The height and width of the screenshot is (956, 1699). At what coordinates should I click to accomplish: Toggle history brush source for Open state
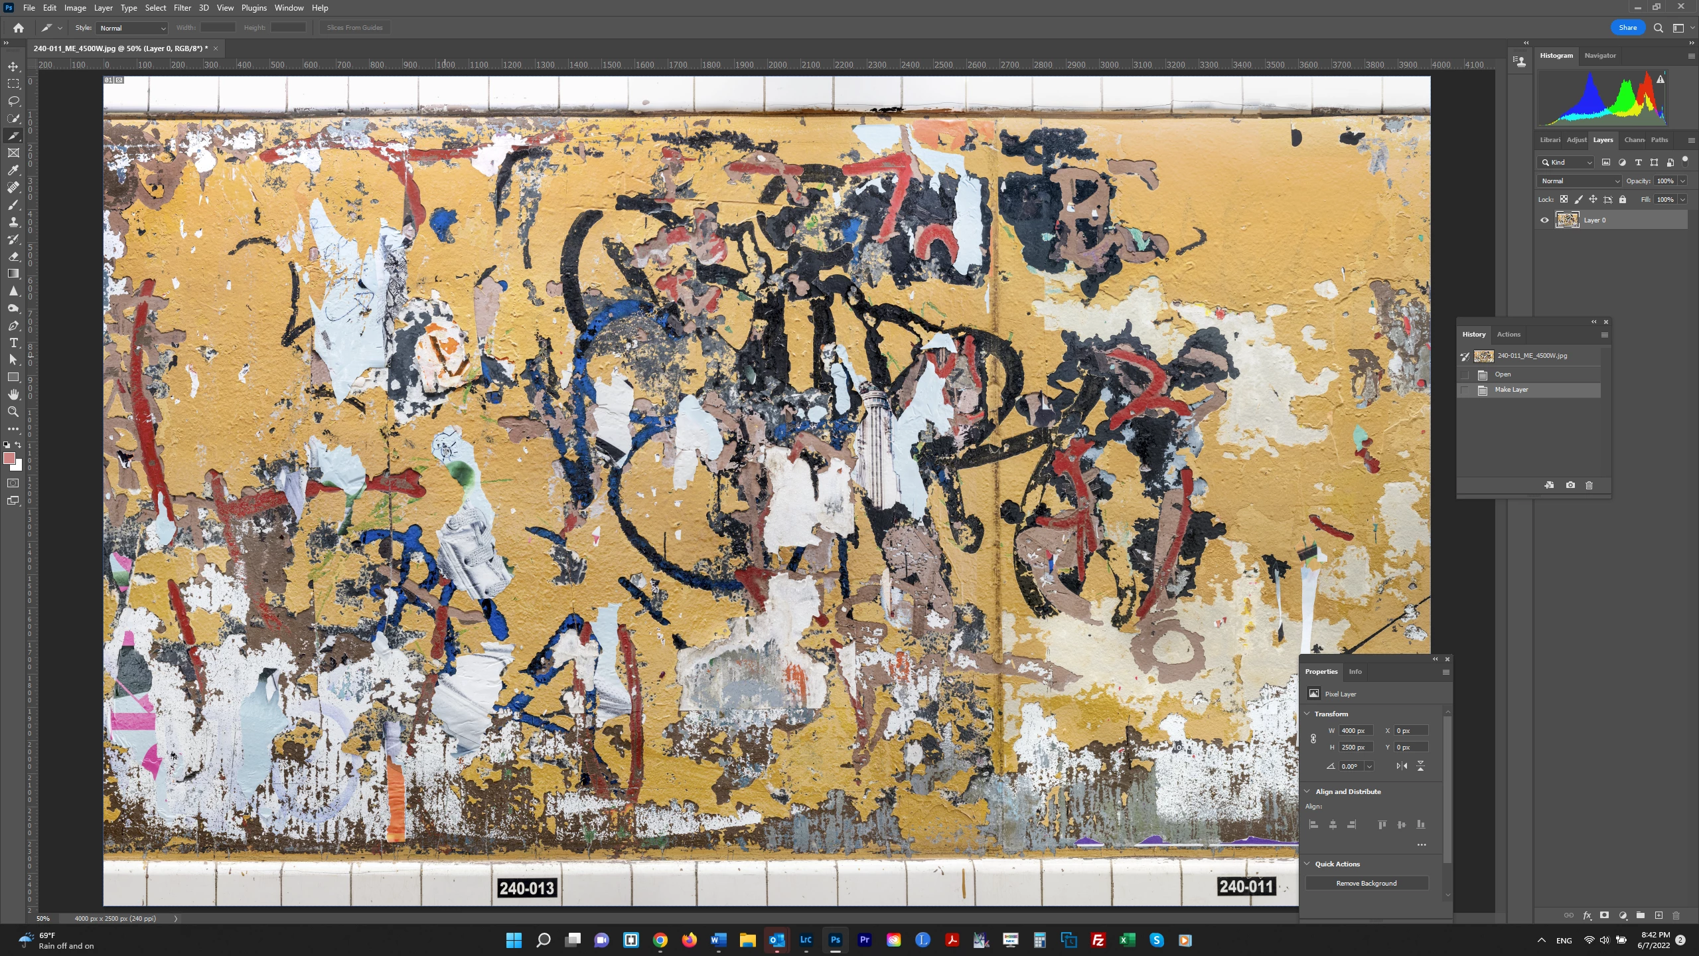click(1465, 374)
